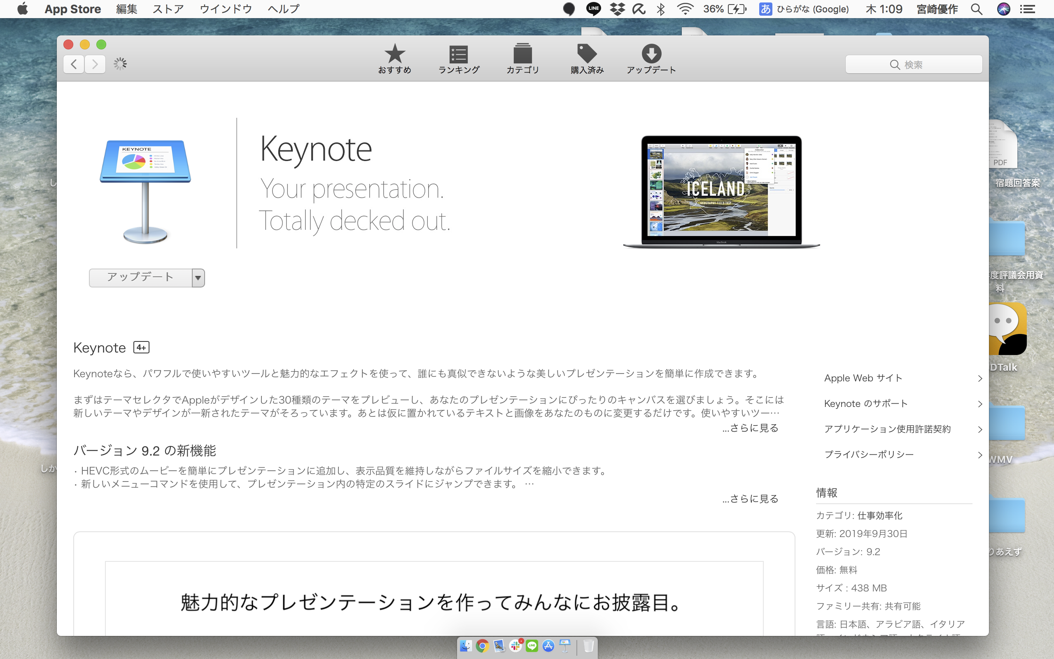Image resolution: width=1054 pixels, height=659 pixels.
Task: Open the おすすめ (Featured) star icon
Action: (394, 54)
